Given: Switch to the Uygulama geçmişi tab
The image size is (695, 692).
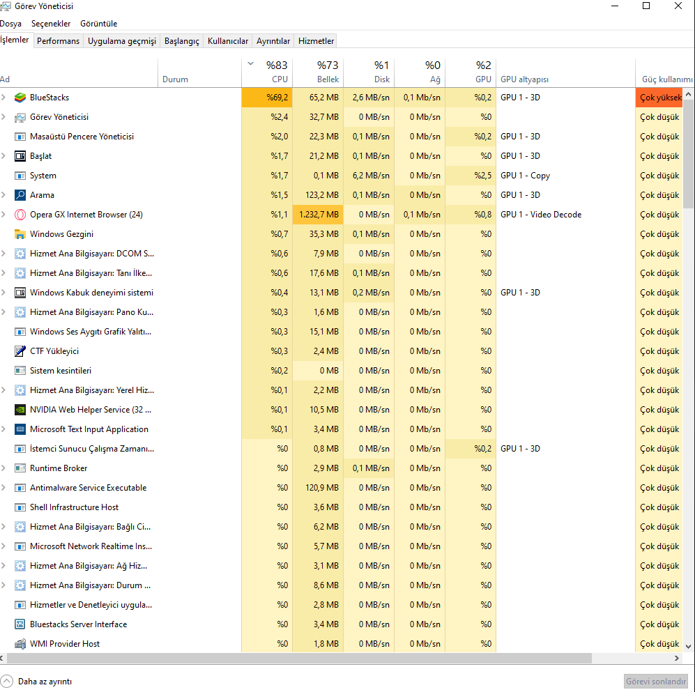Looking at the screenshot, I should click(122, 40).
